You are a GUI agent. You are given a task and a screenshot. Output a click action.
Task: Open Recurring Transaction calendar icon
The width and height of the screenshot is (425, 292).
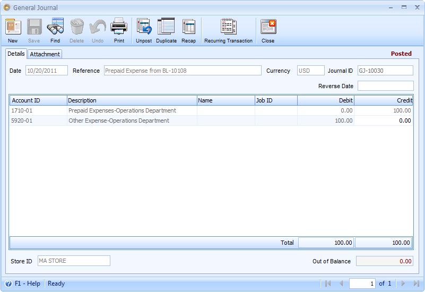(x=229, y=27)
